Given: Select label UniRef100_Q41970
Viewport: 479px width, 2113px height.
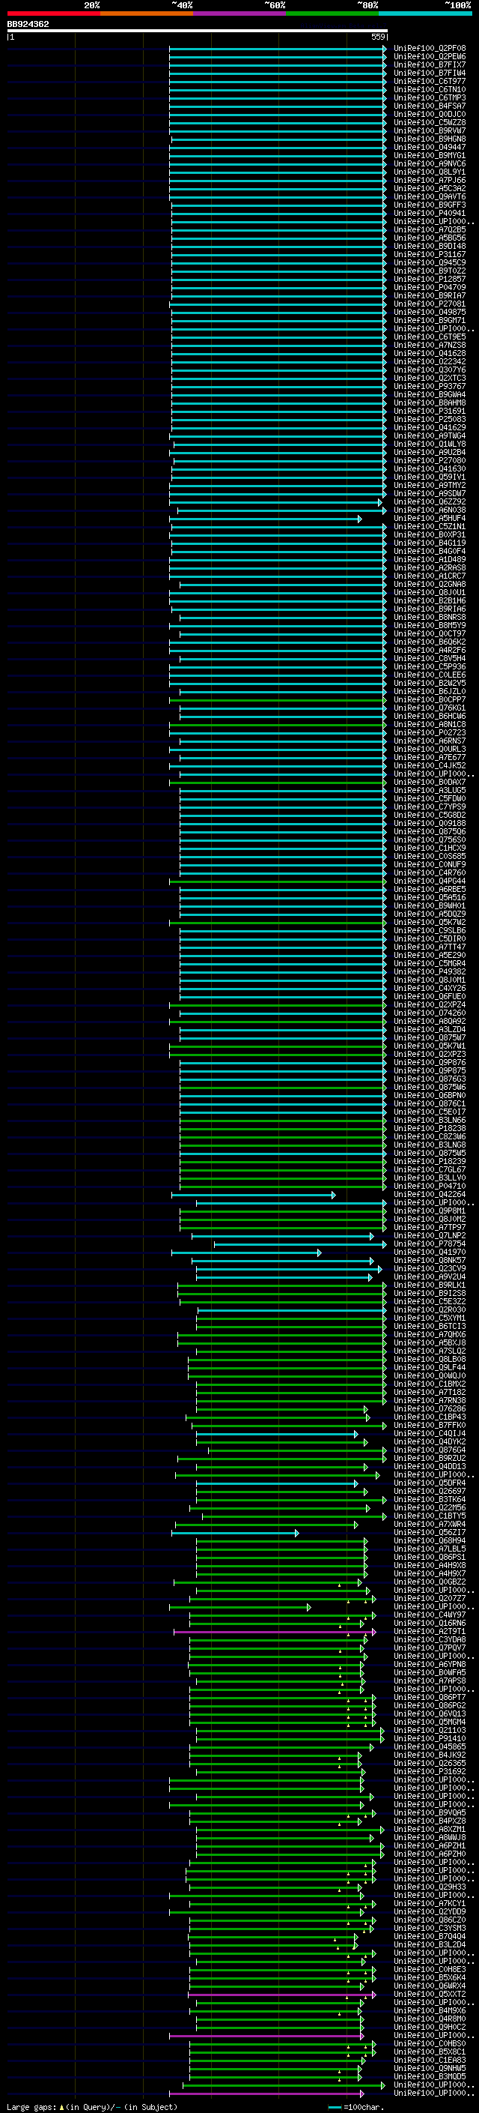Looking at the screenshot, I should (x=430, y=1253).
